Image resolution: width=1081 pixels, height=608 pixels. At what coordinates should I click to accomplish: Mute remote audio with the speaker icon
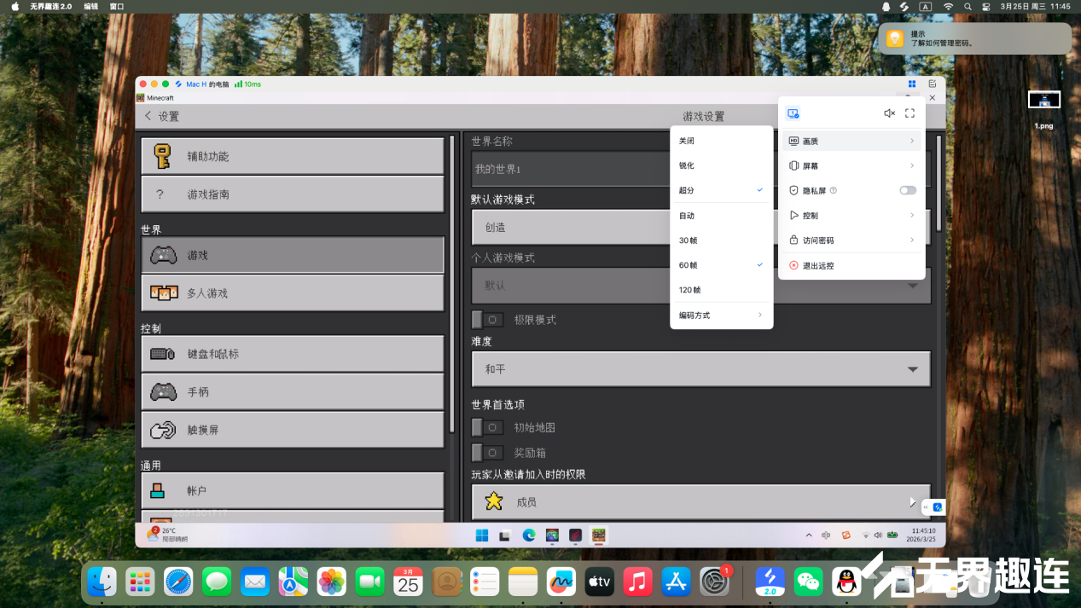pos(889,113)
